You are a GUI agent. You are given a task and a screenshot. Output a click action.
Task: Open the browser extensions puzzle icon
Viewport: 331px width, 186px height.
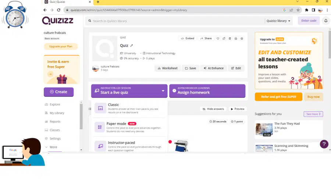pyautogui.click(x=306, y=10)
